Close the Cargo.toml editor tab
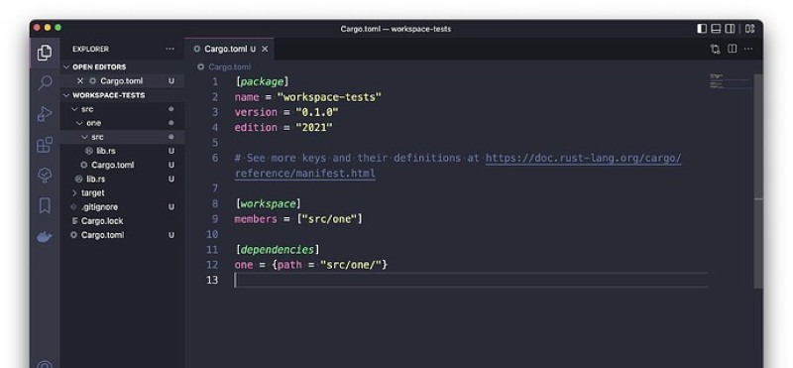793x368 pixels. 265,50
